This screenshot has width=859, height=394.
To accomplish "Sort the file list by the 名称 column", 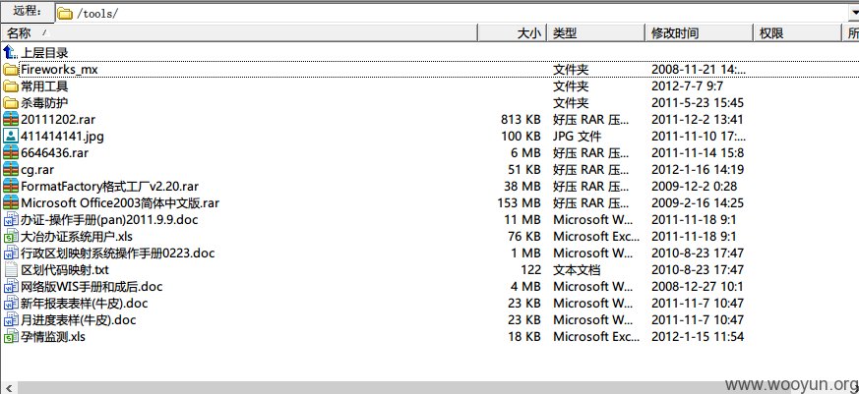I will (x=239, y=33).
